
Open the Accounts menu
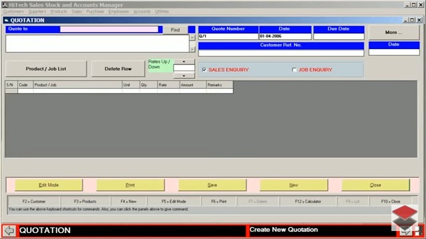pyautogui.click(x=142, y=12)
